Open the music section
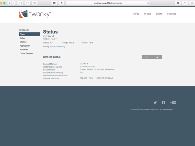The height and width of the screenshot is (146, 195). pyautogui.click(x=147, y=14)
